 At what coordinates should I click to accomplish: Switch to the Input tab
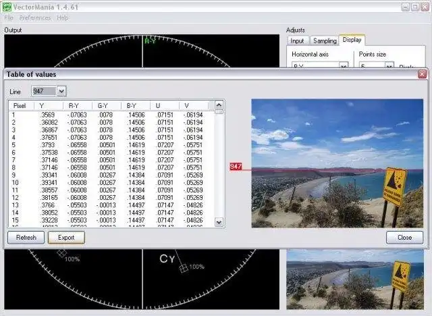(297, 41)
